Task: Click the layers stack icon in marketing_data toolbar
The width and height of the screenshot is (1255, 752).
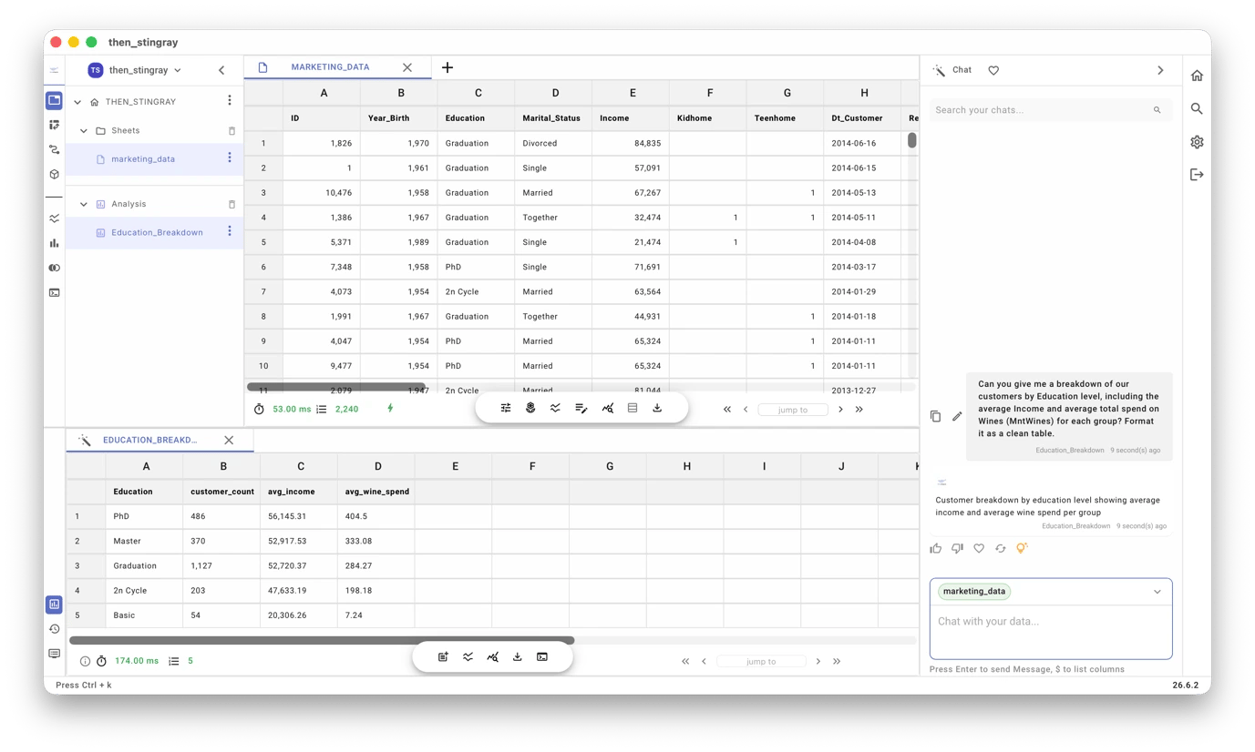Action: (x=530, y=409)
